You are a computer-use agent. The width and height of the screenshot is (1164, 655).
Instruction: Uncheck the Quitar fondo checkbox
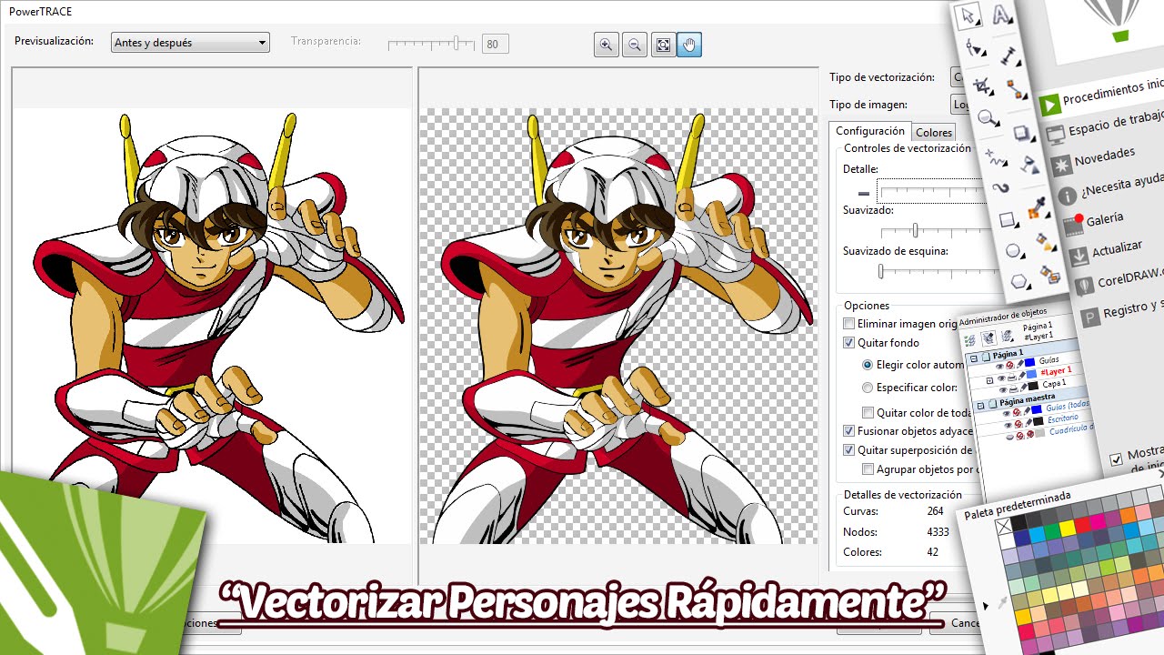tap(849, 343)
